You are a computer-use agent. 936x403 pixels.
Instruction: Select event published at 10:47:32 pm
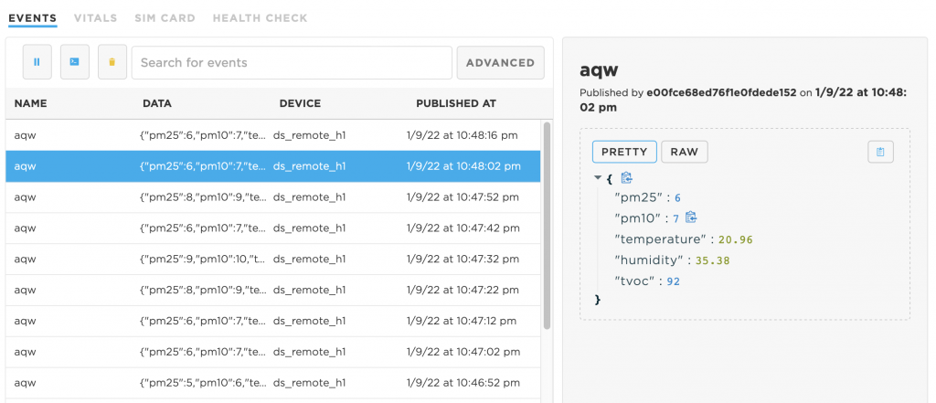click(x=272, y=260)
